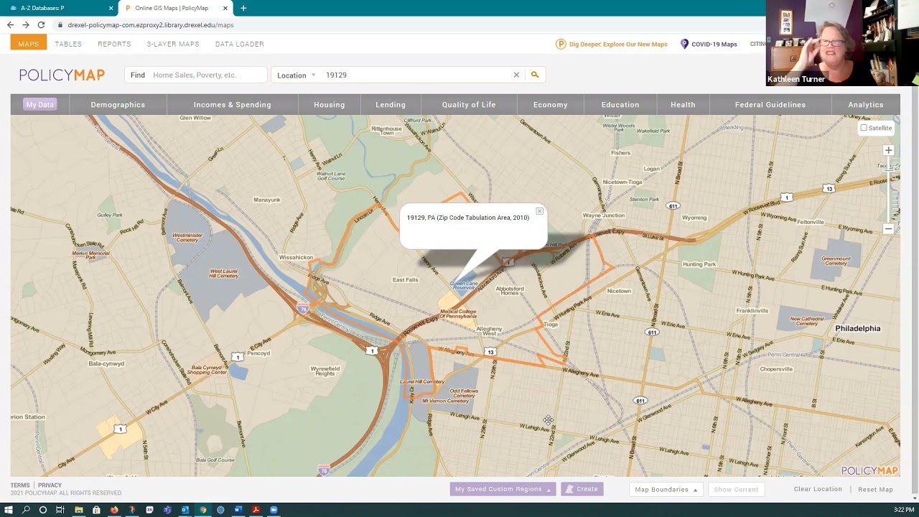Enable the Satellite view checkbox

coord(864,128)
